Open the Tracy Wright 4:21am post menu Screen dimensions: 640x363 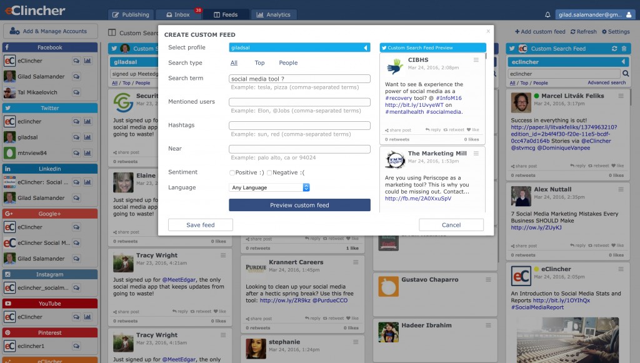pyautogui.click(x=223, y=256)
